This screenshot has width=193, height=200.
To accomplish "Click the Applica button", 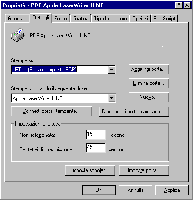I will [x=172, y=190].
